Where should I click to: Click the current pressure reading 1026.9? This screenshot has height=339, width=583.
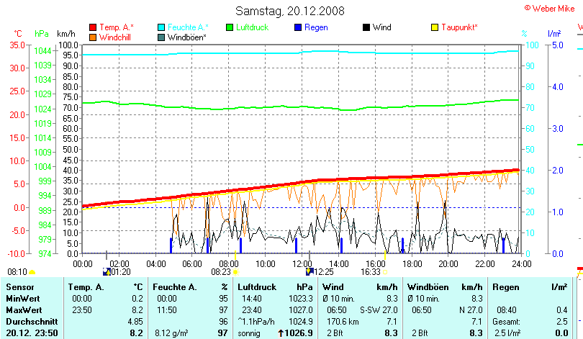(x=298, y=333)
